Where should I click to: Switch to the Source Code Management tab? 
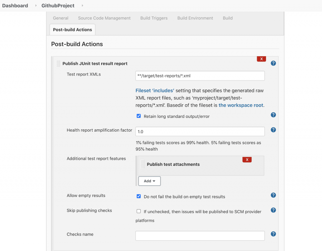(x=104, y=18)
